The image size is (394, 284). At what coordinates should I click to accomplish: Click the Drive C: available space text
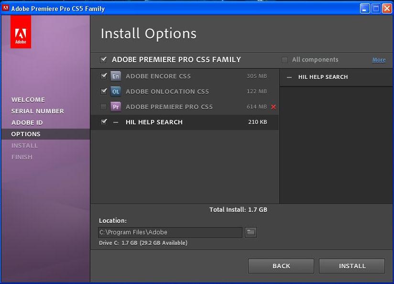[143, 243]
